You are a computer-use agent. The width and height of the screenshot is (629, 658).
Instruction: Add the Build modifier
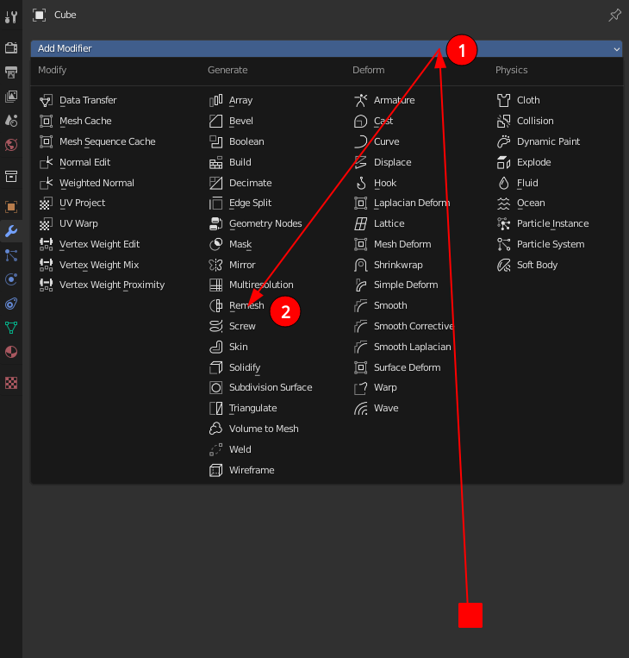click(x=230, y=162)
